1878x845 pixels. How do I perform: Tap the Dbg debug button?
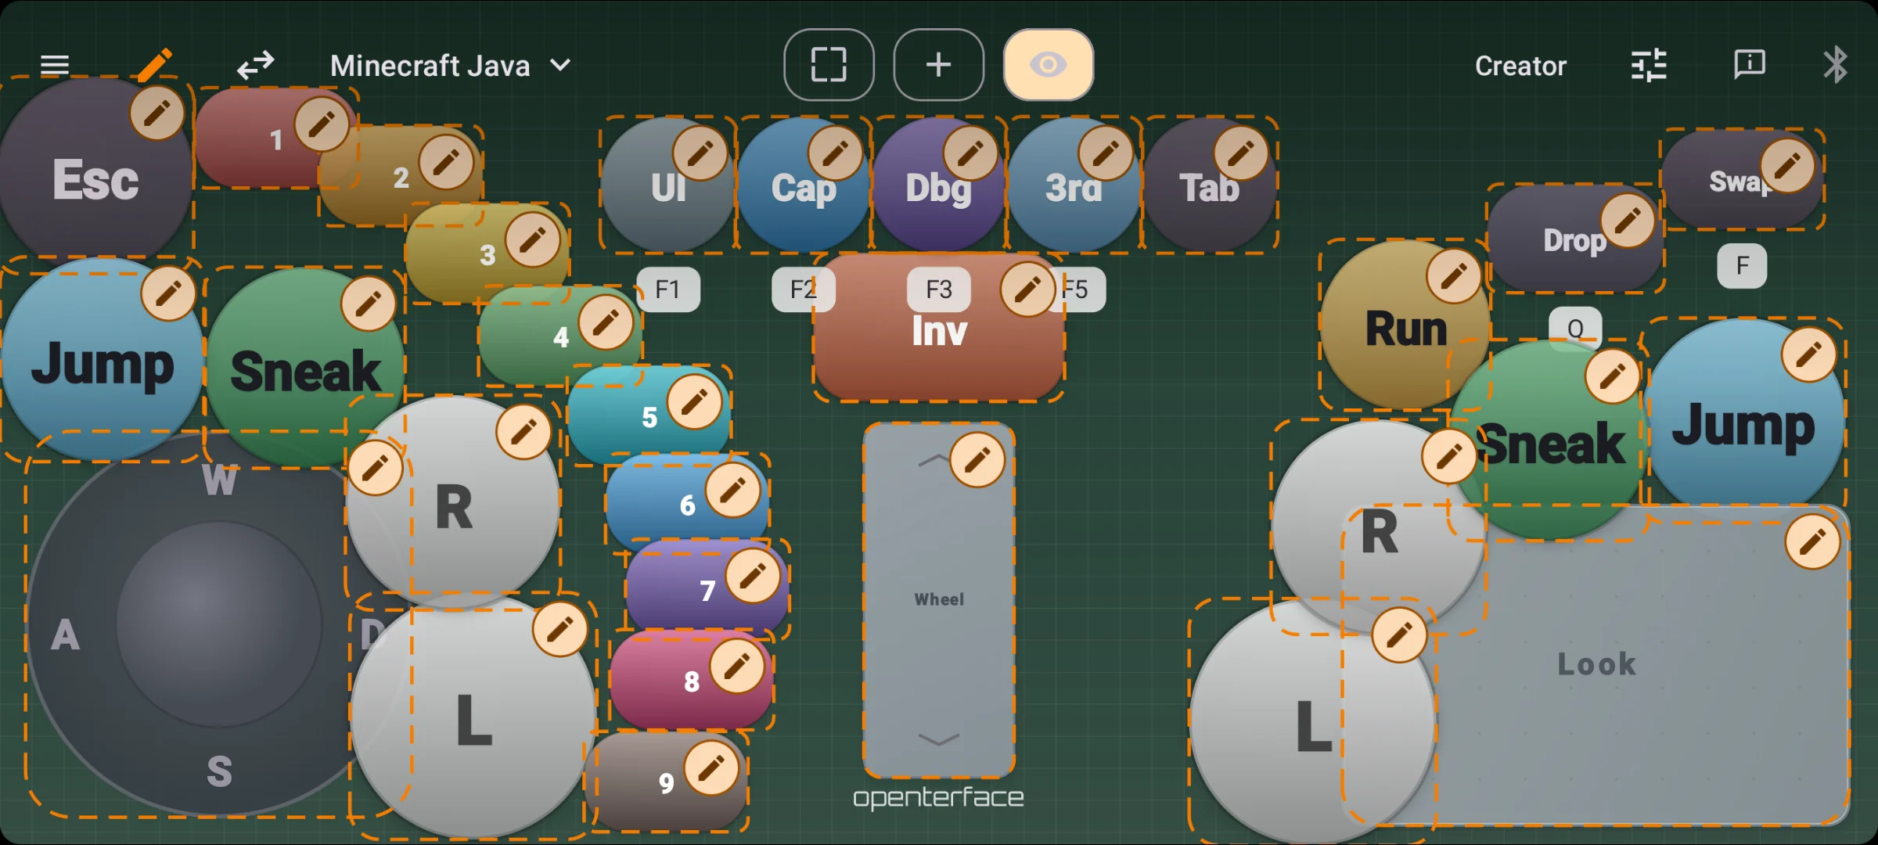pos(938,185)
